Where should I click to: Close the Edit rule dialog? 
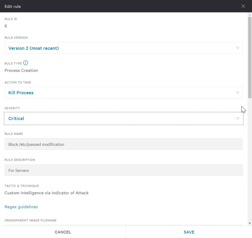(243, 6)
